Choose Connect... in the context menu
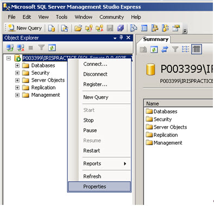214x206 pixels. 99,64
